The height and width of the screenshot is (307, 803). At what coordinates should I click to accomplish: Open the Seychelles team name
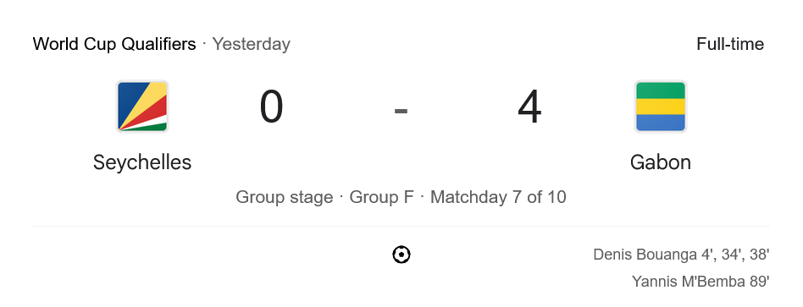(142, 162)
